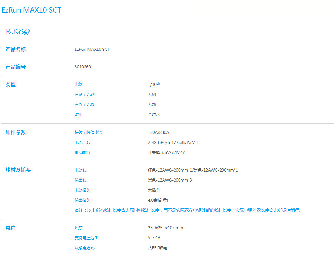The width and height of the screenshot is (334, 260).
Task: Click the 有感 / 无感 parameter label
Action: tap(84, 104)
